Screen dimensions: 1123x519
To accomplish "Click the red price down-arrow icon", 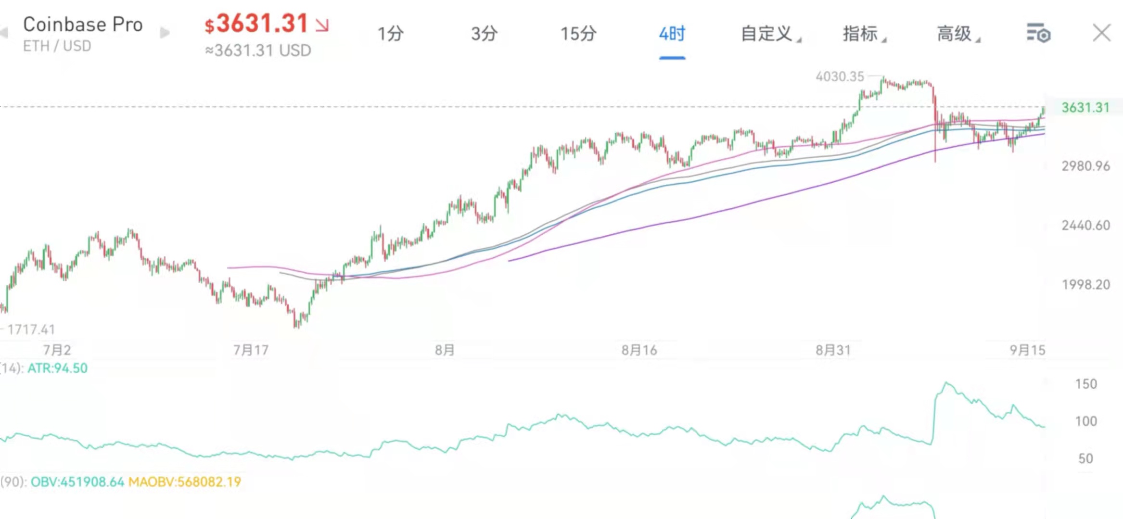I will [x=322, y=25].
